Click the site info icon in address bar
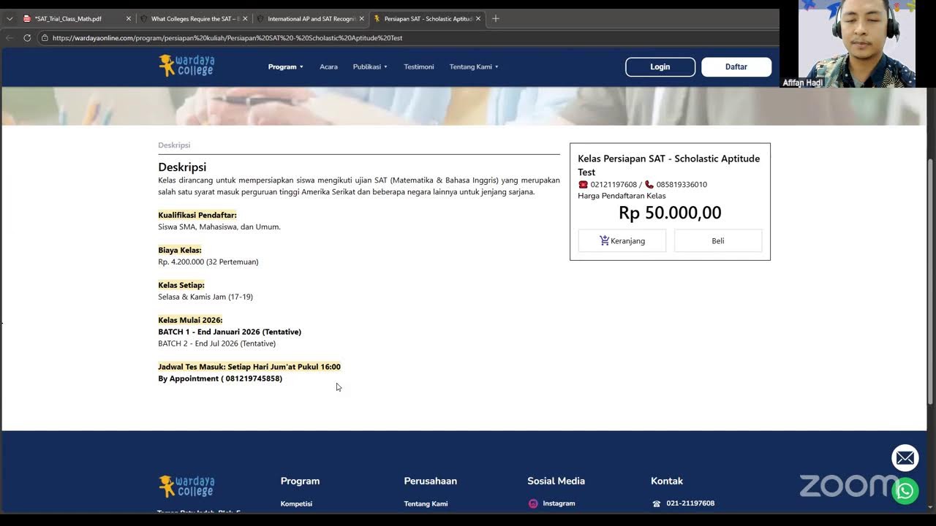This screenshot has width=936, height=526. tap(45, 38)
